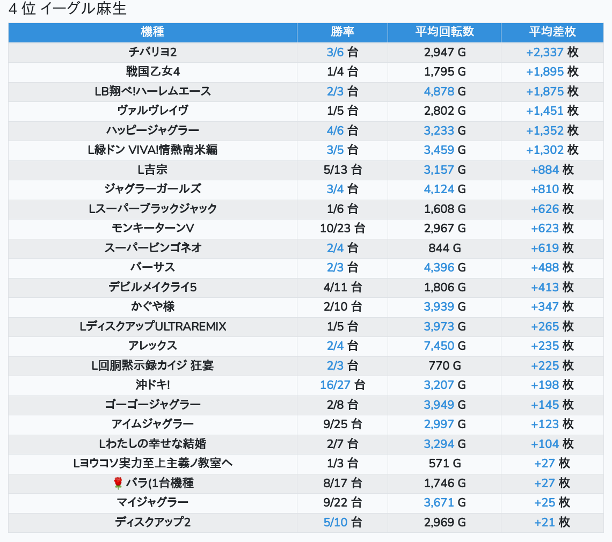The image size is (612, 542).
Task: Select the ハッピージャグラー machine name
Action: 152,130
